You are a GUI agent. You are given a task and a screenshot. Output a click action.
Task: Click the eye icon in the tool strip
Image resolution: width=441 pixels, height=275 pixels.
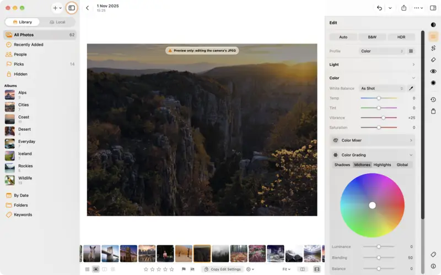433,71
